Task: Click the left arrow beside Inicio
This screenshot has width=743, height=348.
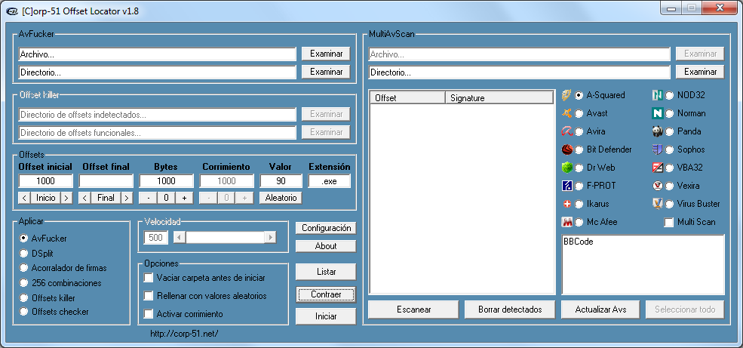Action: click(25, 198)
